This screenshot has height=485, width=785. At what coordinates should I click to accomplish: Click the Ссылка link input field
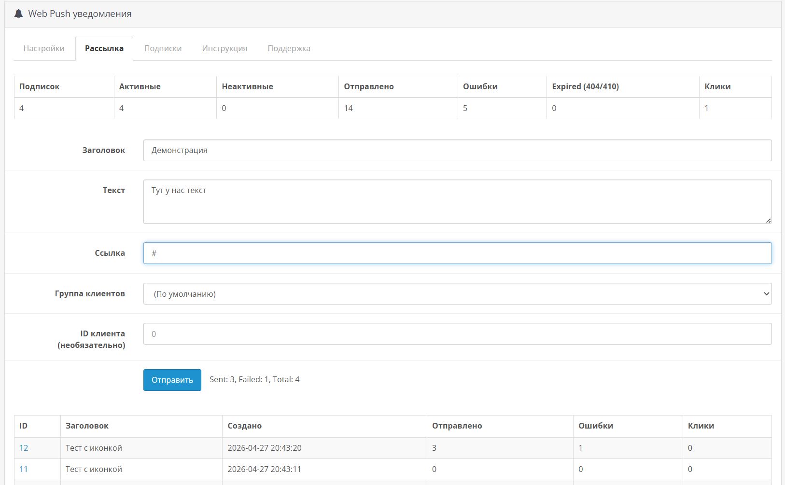tap(457, 253)
